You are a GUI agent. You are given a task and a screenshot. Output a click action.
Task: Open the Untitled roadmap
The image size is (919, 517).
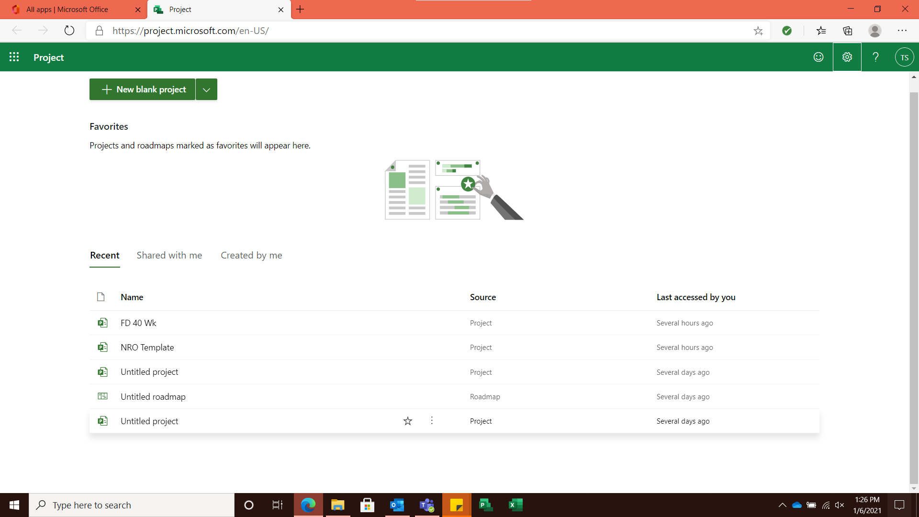click(x=153, y=397)
